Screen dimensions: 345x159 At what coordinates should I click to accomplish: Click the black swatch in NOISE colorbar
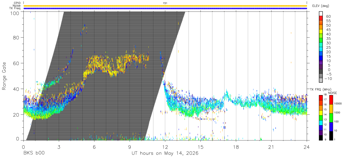coord(331,135)
